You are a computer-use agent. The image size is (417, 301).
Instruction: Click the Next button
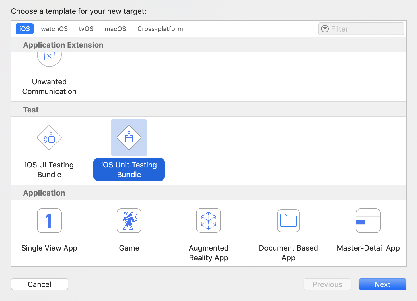[383, 284]
